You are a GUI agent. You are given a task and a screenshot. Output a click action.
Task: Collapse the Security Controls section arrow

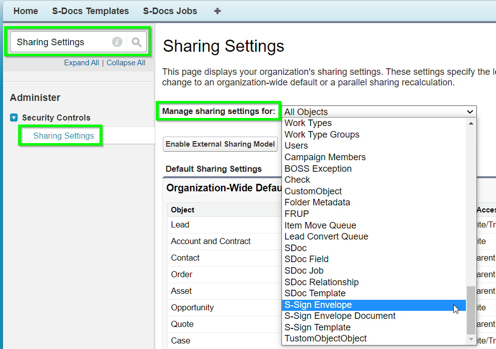coord(14,118)
